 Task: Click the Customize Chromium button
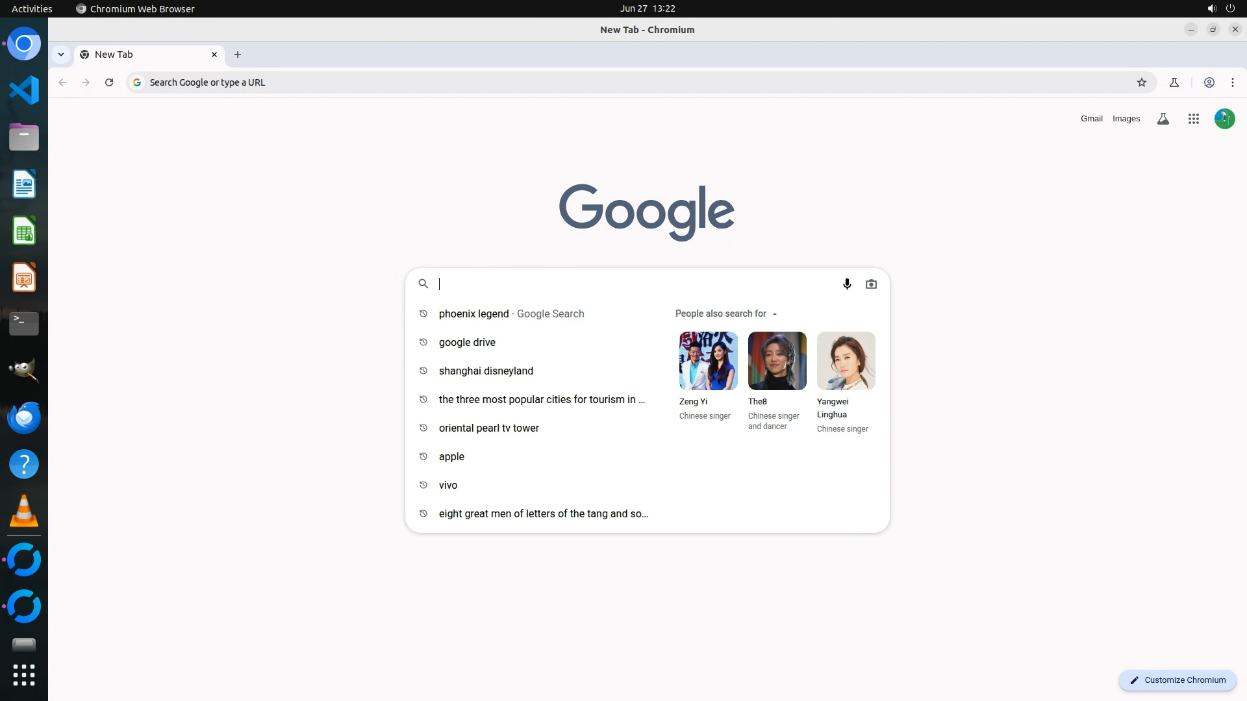tap(1177, 680)
